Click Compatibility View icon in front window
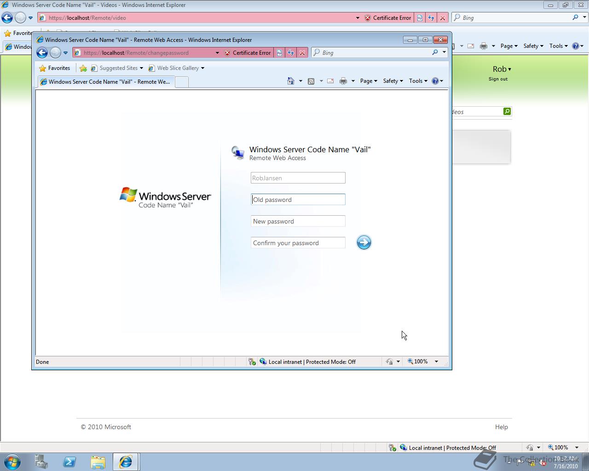 pyautogui.click(x=279, y=52)
